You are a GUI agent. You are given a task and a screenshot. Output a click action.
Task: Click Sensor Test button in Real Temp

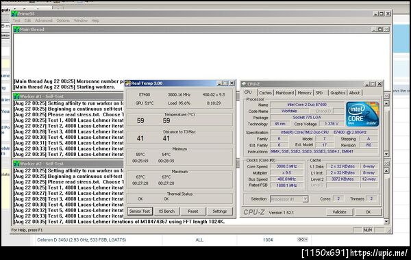[140, 211]
